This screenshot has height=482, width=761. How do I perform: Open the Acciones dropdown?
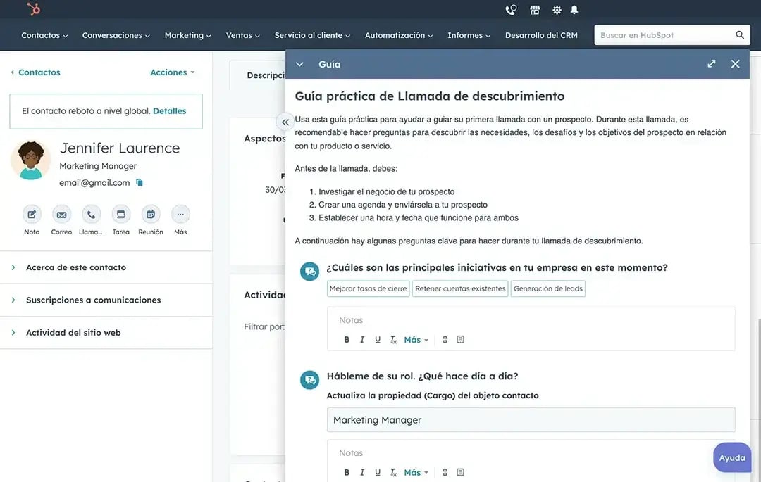click(x=173, y=72)
